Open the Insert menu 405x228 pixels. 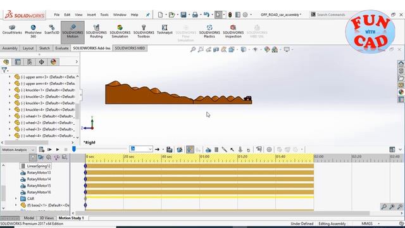click(91, 15)
